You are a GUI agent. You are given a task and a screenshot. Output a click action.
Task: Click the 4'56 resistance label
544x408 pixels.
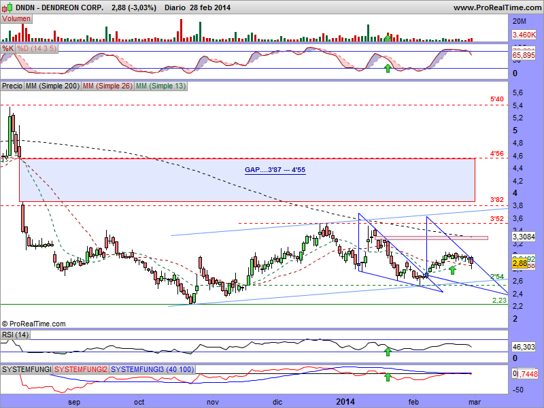click(x=497, y=154)
